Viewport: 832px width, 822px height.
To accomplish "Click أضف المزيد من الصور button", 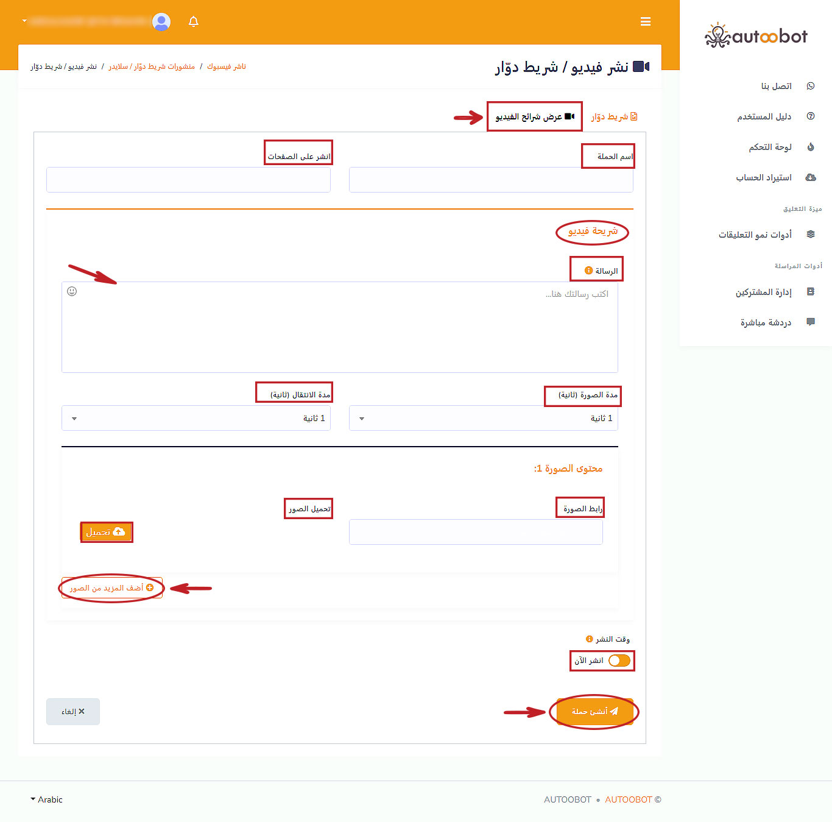I will click(111, 588).
